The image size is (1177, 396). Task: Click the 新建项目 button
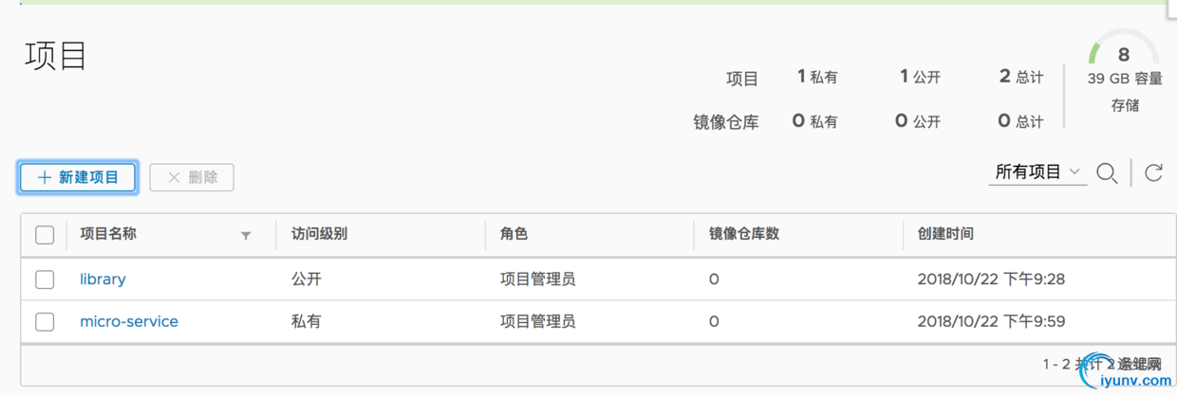point(78,177)
